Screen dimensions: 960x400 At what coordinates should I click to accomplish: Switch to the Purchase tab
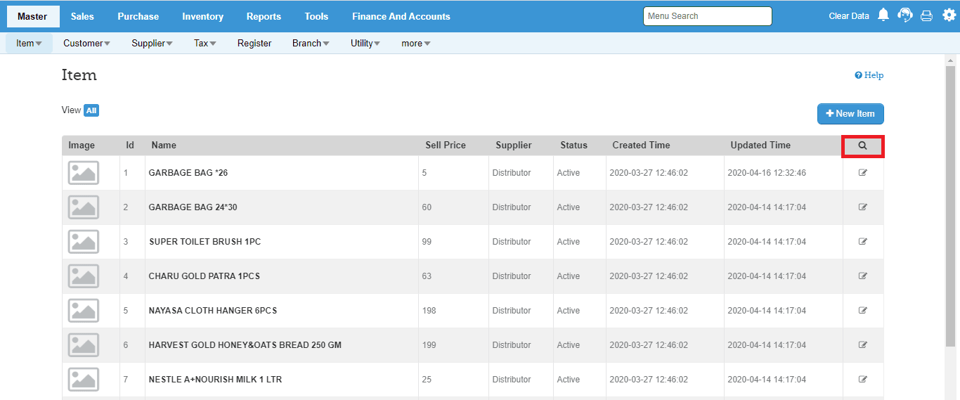click(138, 16)
